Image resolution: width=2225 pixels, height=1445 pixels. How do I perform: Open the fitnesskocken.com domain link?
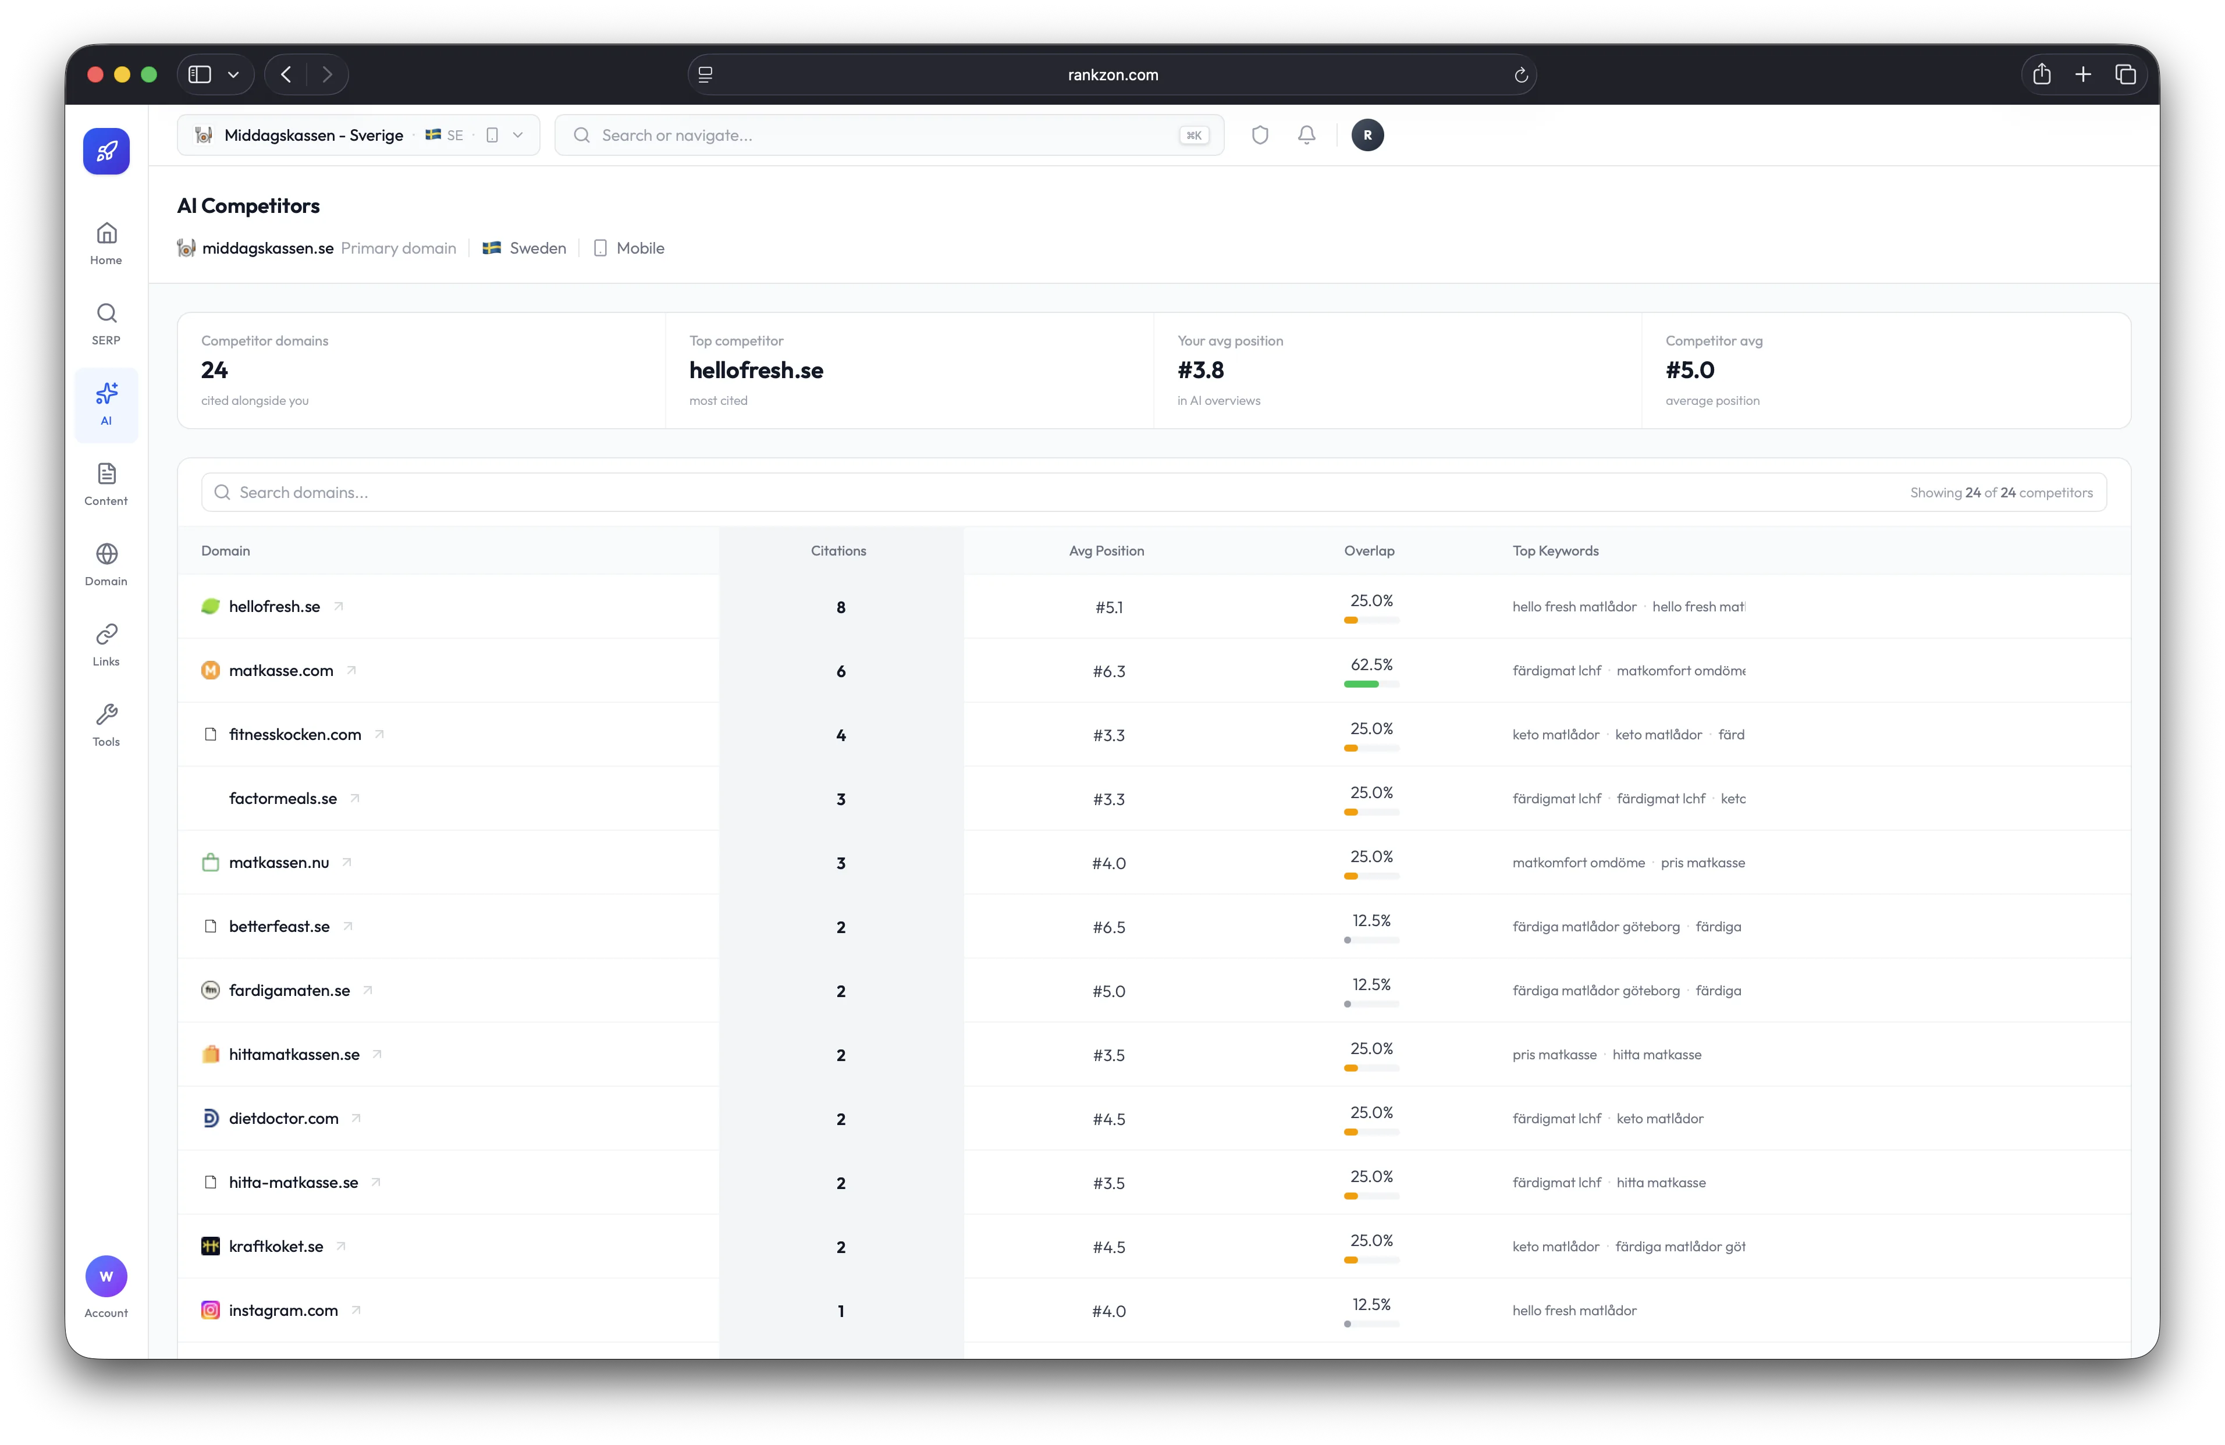[x=296, y=735]
